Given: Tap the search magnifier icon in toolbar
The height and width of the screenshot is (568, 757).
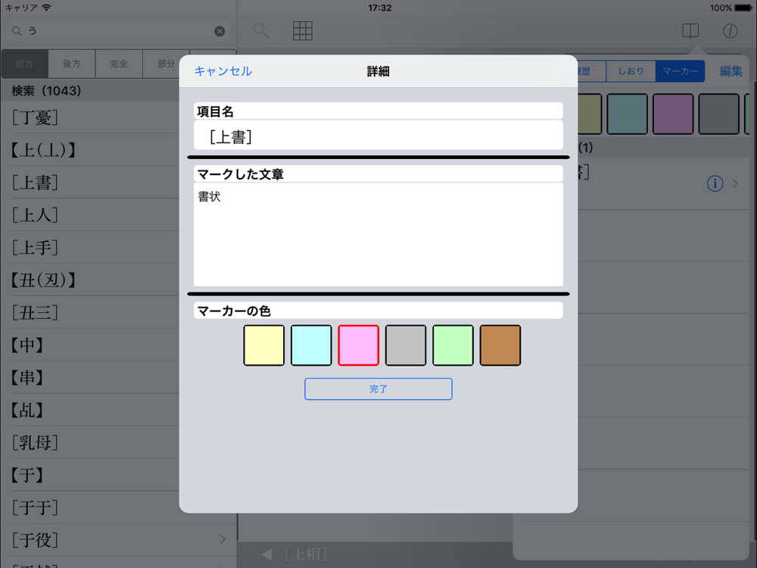Looking at the screenshot, I should coord(261,31).
